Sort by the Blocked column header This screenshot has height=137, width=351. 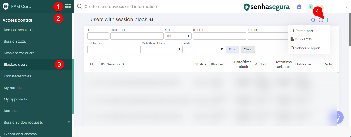coord(218,64)
